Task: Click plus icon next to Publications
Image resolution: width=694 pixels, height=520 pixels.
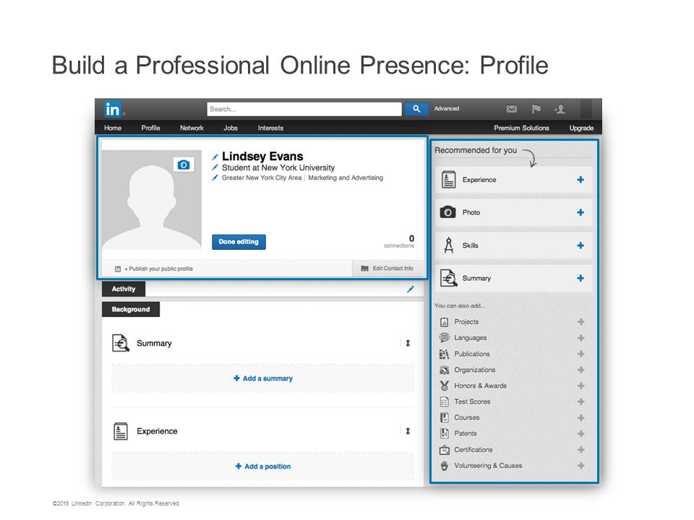Action: pyautogui.click(x=581, y=354)
